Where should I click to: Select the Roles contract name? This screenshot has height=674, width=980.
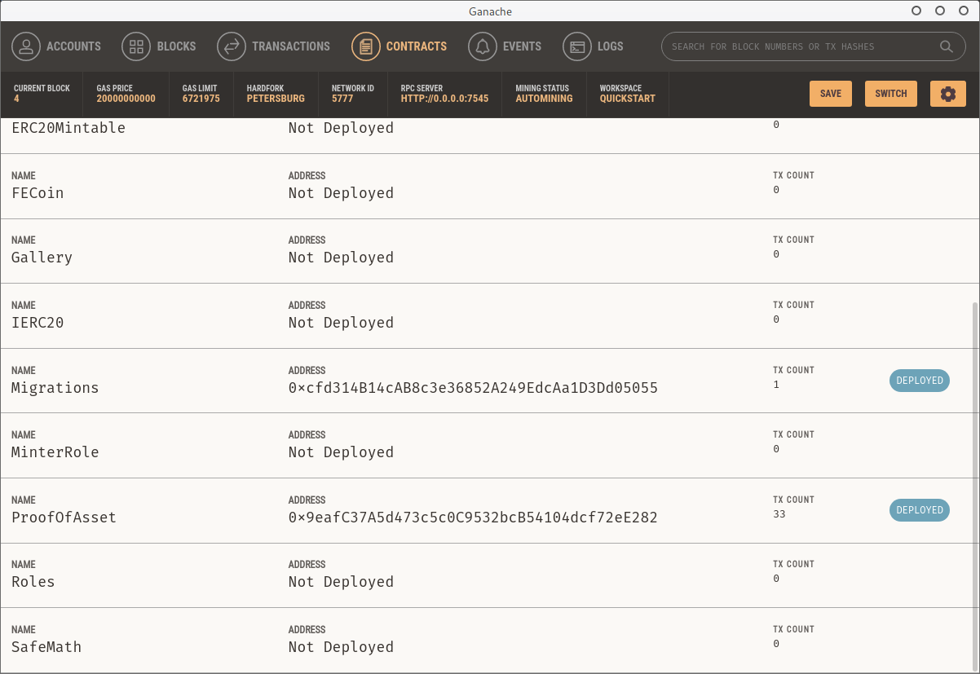pyautogui.click(x=33, y=582)
